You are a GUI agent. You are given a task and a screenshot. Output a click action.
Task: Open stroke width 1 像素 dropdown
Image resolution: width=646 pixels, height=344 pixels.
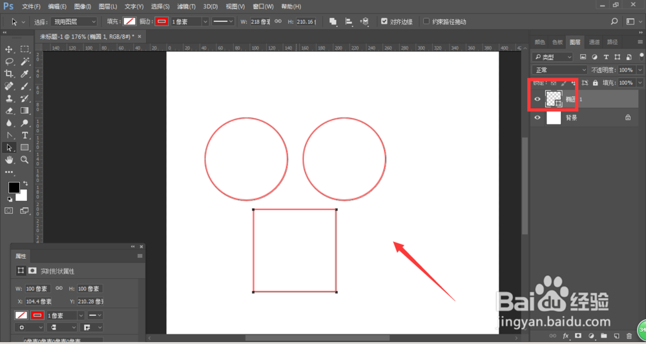pyautogui.click(x=189, y=22)
